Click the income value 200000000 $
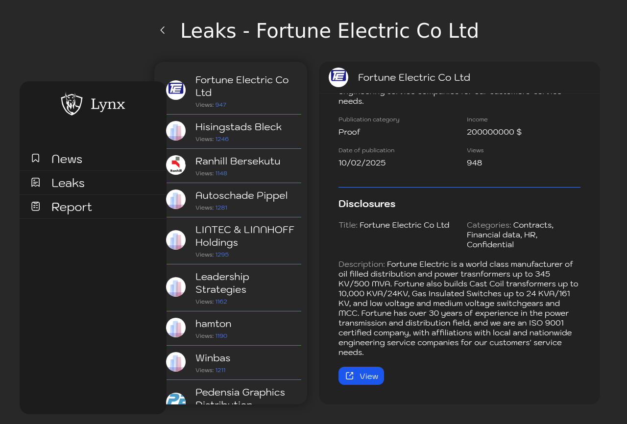The width and height of the screenshot is (627, 424). coord(494,132)
